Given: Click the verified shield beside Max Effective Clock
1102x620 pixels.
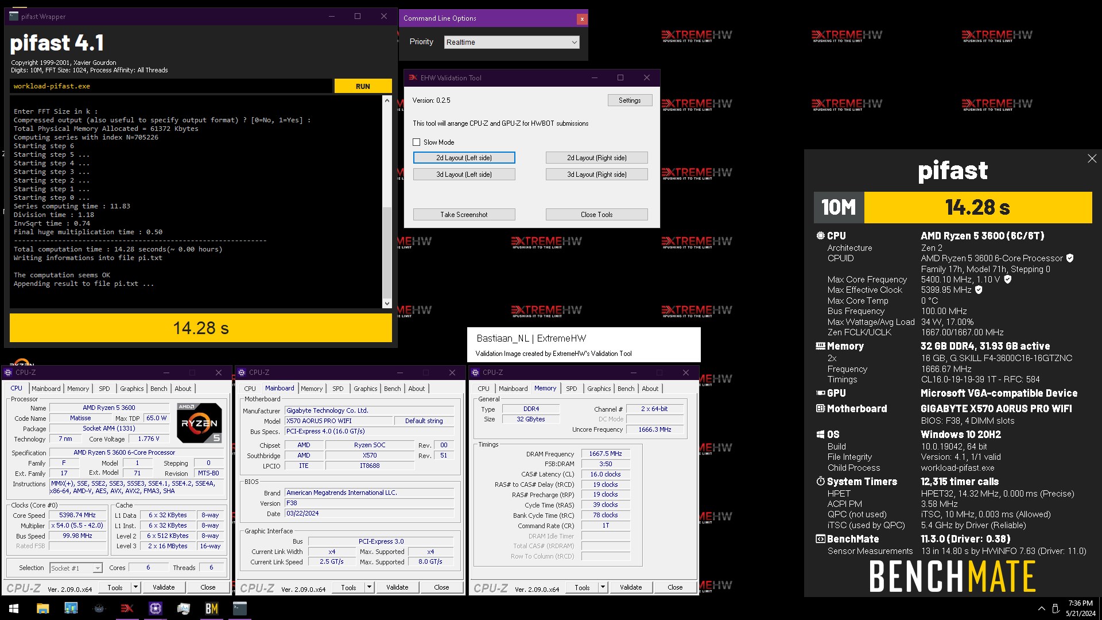Looking at the screenshot, I should point(979,290).
